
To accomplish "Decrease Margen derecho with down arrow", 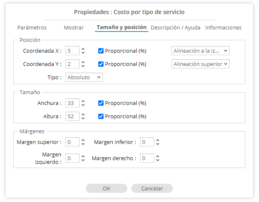I will tap(157, 160).
